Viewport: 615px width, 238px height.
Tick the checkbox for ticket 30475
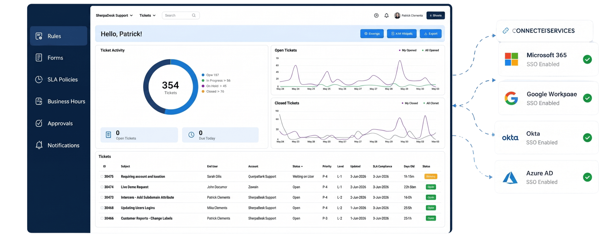[x=102, y=177]
